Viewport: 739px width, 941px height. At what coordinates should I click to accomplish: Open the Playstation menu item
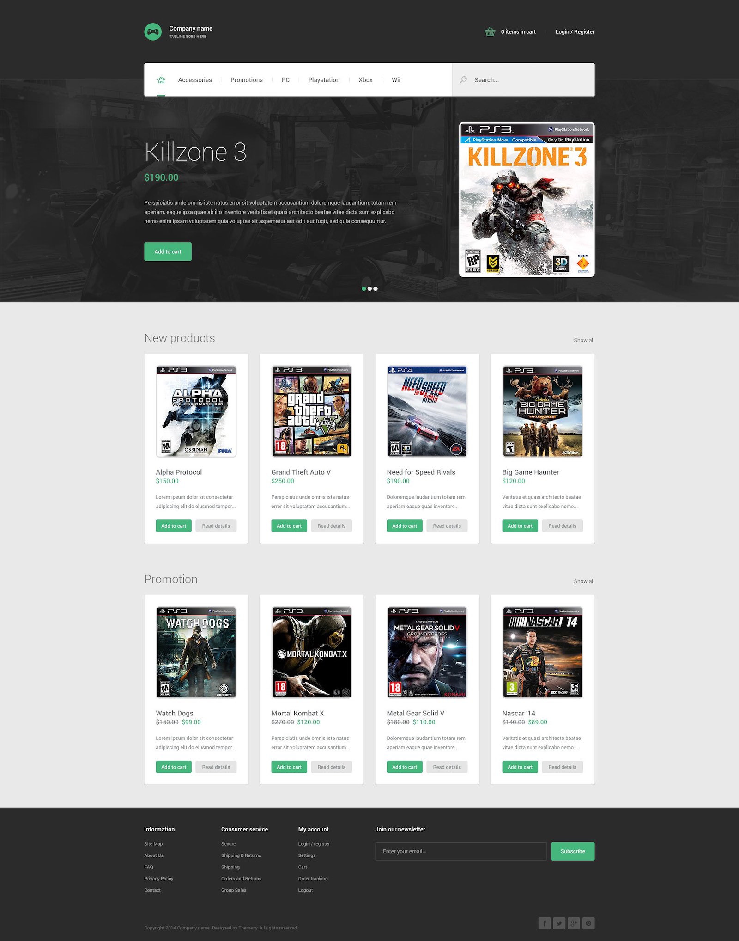click(x=324, y=80)
